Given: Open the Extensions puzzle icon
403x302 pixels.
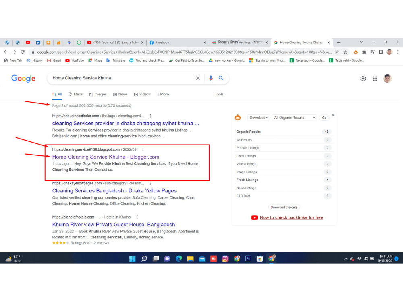Looking at the screenshot, I should 364,52.
